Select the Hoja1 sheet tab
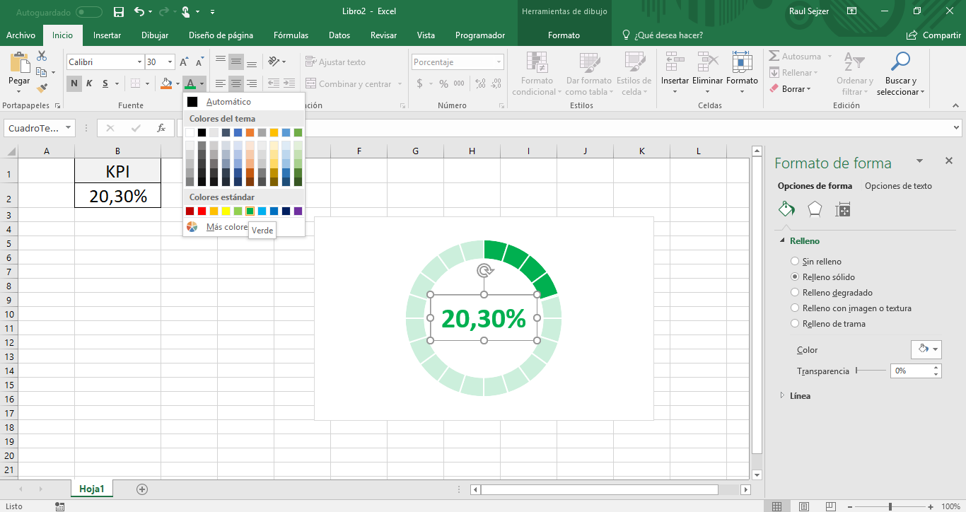This screenshot has height=512, width=966. click(93, 488)
